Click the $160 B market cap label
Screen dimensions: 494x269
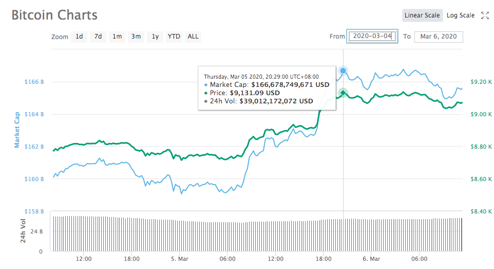tap(34, 179)
